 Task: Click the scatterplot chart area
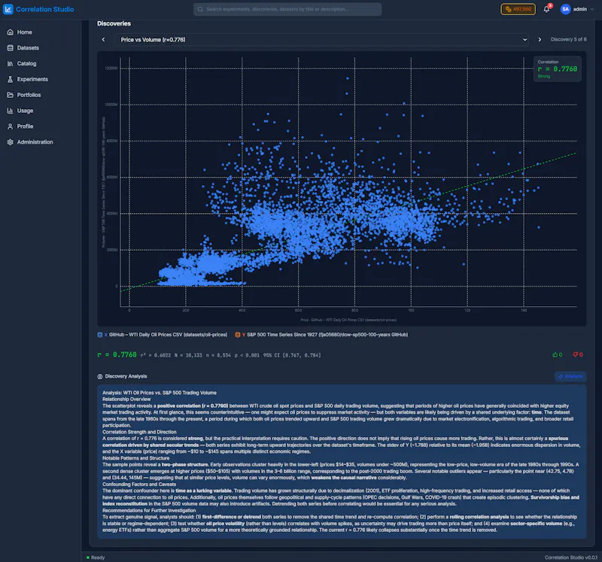342,188
